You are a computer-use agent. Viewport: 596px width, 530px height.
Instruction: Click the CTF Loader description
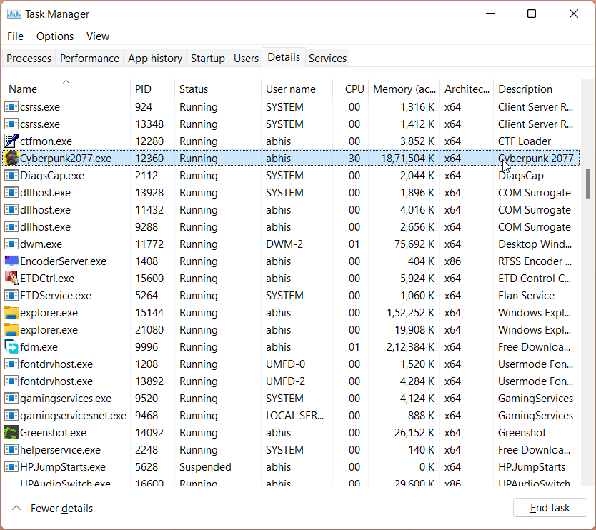click(524, 141)
